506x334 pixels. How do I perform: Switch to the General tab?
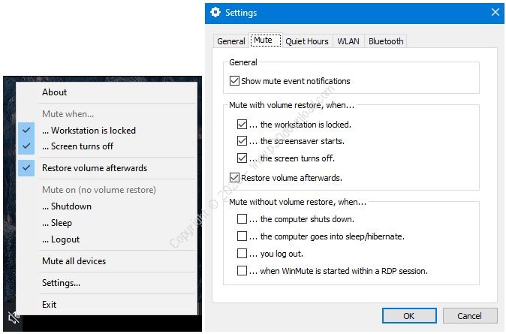pos(231,41)
